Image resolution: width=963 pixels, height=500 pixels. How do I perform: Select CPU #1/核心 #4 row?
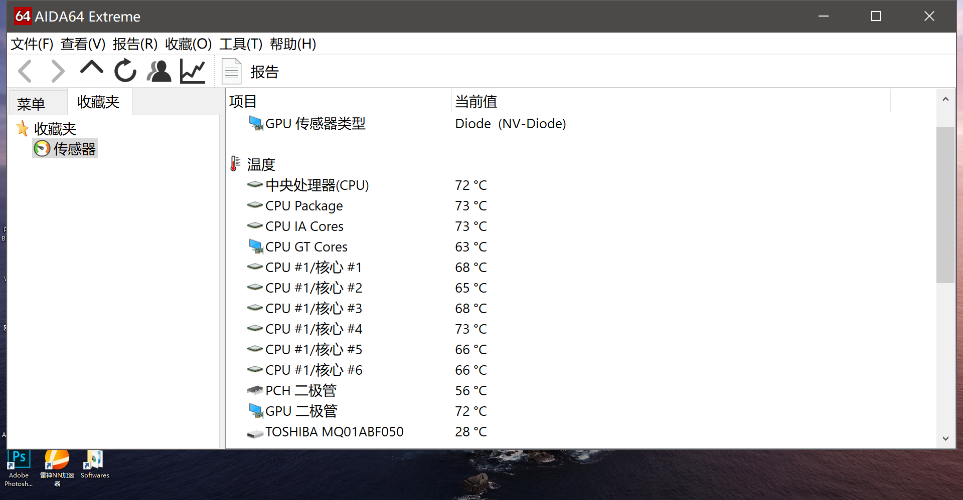(581, 329)
